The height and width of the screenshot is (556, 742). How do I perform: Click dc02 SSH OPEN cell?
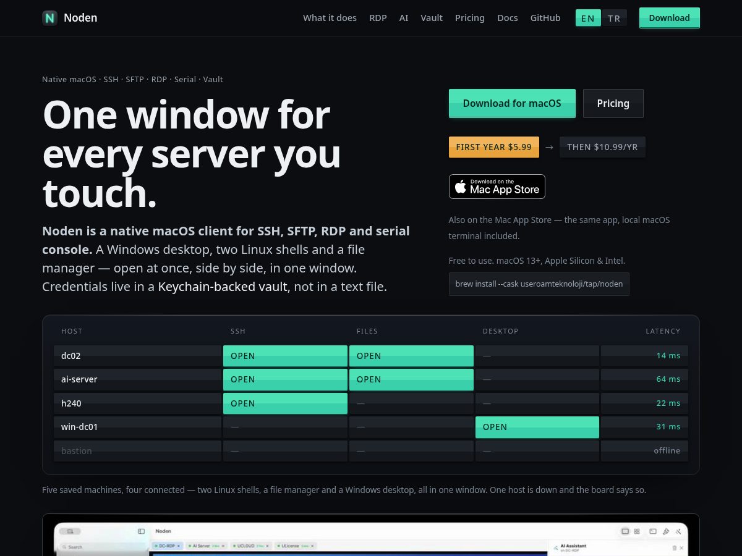pyautogui.click(x=285, y=356)
